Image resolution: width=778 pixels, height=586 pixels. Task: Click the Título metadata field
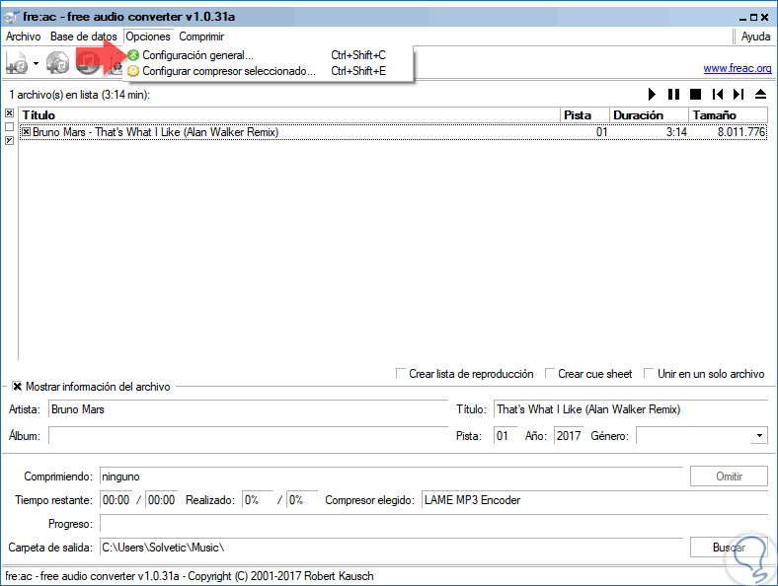click(x=630, y=409)
